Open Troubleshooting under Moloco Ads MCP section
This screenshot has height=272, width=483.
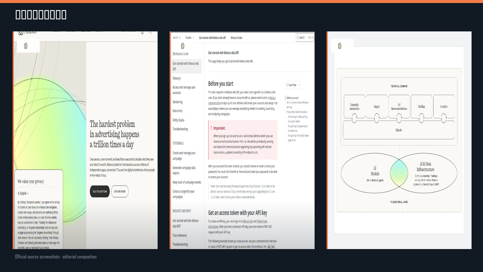(180, 244)
